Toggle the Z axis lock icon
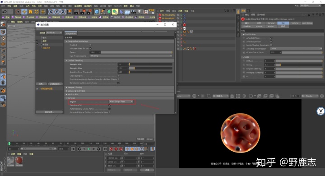The width and height of the screenshot is (325, 176). [x=63, y=12]
